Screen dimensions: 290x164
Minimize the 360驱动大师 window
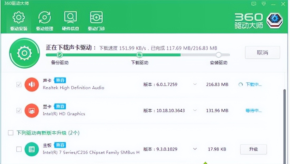tap(273, 4)
